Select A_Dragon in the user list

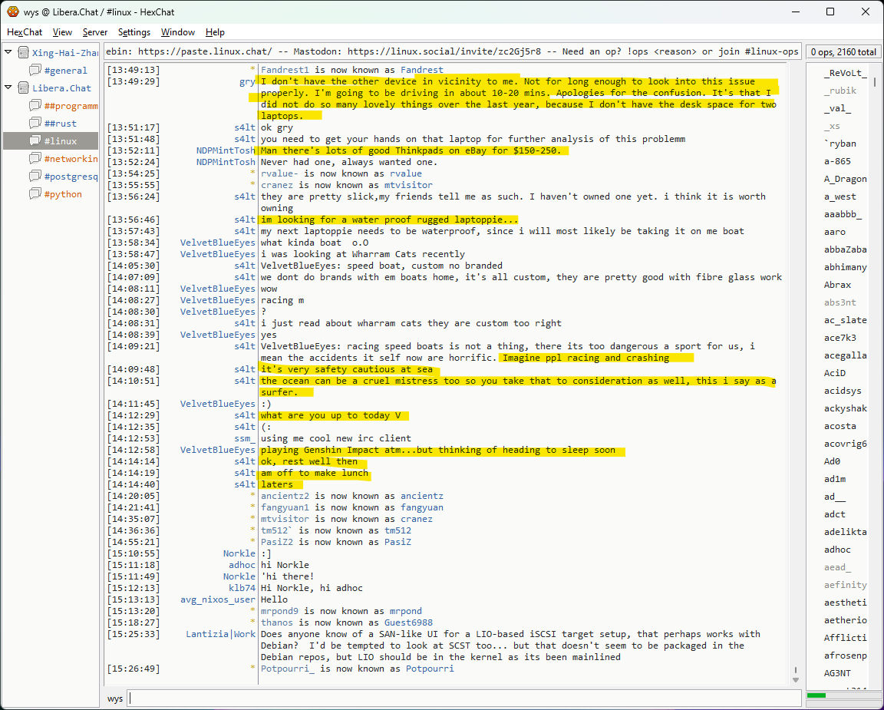[845, 179]
